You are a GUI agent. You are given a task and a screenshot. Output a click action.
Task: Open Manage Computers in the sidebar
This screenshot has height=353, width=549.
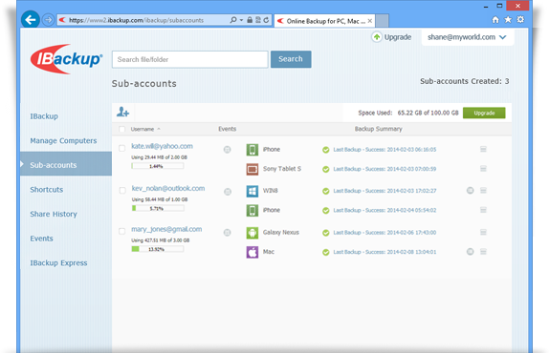point(63,140)
